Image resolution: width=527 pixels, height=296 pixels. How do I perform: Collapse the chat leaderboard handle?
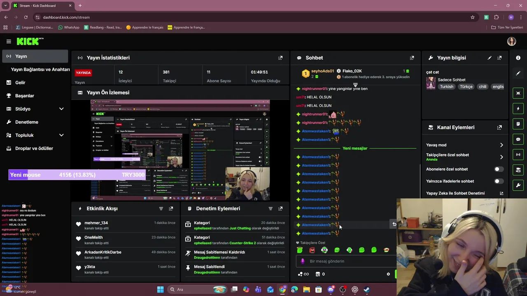355,85
